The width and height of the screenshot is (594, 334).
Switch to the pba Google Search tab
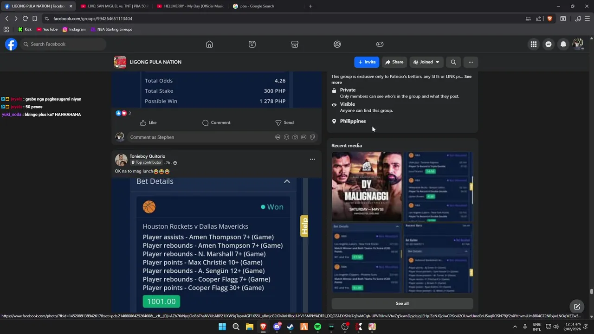[x=266, y=6]
